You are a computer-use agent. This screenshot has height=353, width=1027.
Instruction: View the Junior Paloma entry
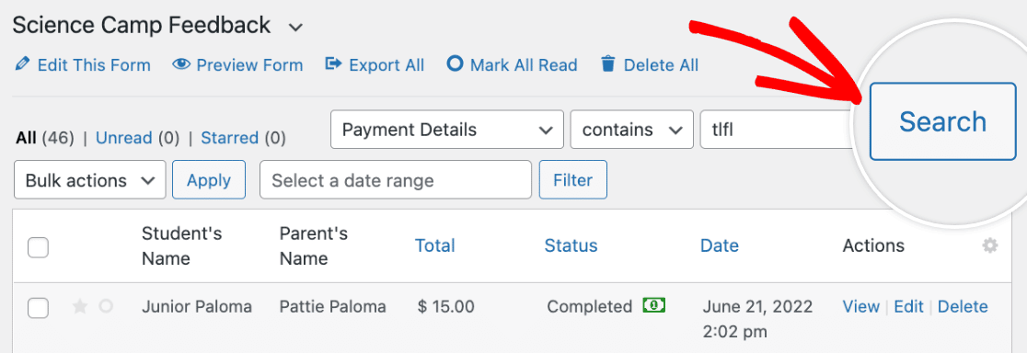pos(860,307)
